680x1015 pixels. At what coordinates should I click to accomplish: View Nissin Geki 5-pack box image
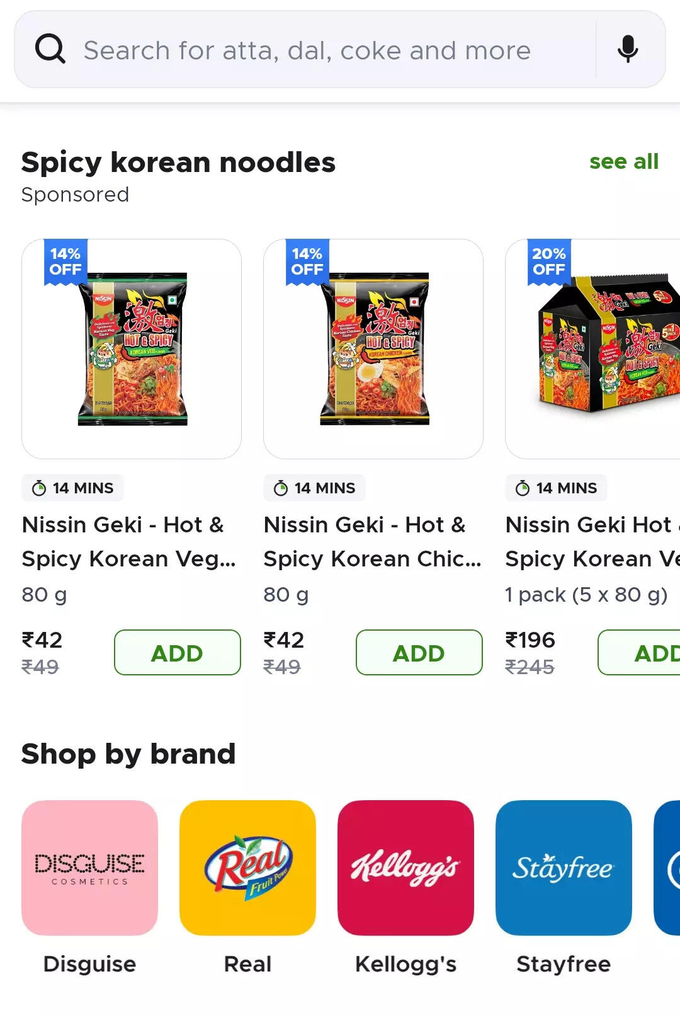[593, 349]
